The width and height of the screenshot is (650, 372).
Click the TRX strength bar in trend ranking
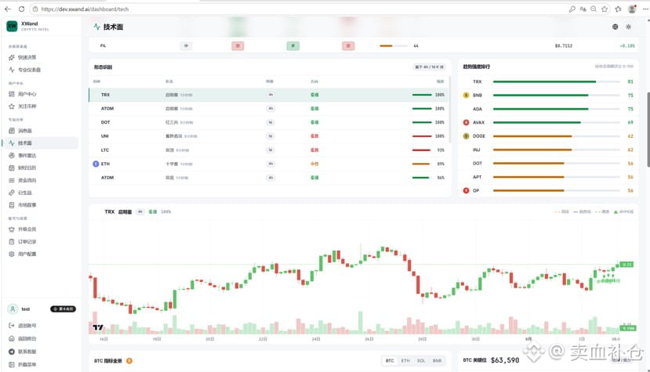click(557, 81)
